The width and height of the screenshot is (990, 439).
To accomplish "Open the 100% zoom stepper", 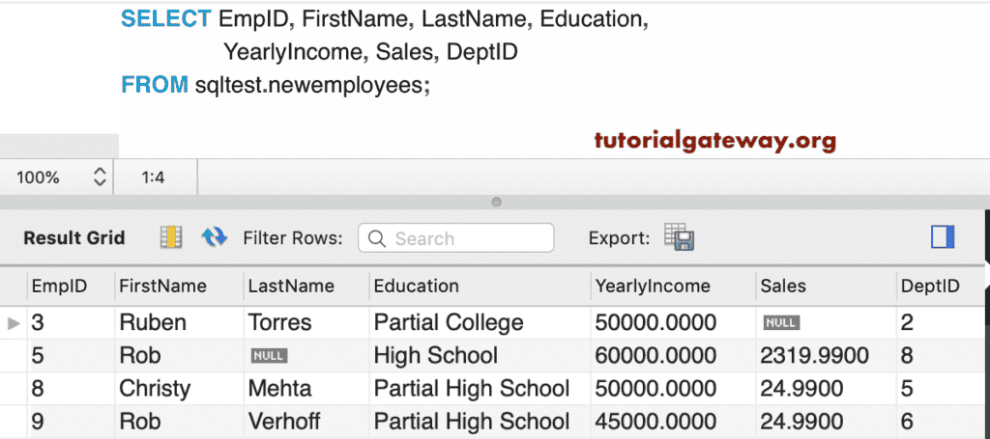I will click(100, 177).
